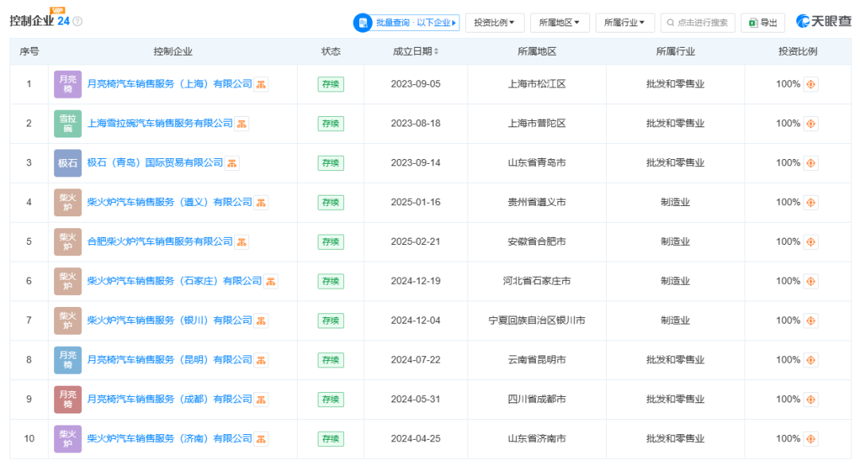Sort table by 成立日期 column
The height and width of the screenshot is (466, 860).
pyautogui.click(x=416, y=52)
